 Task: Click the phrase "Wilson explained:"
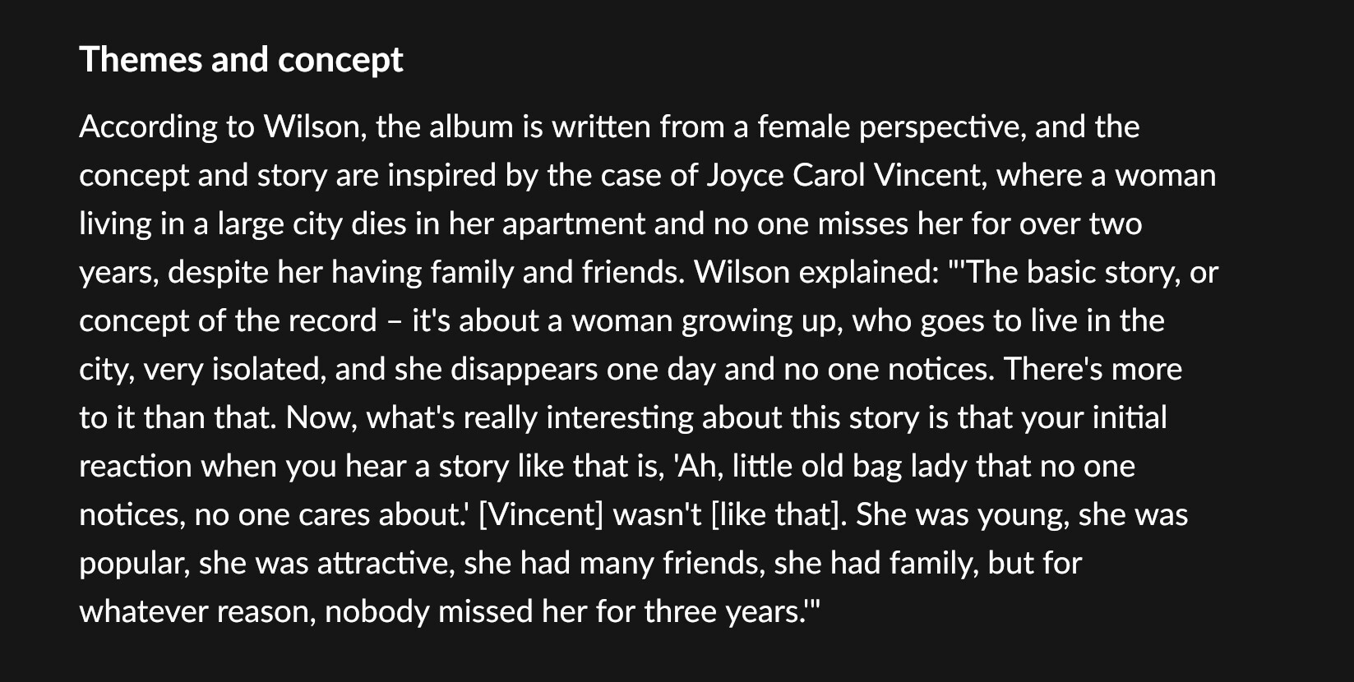pos(816,273)
